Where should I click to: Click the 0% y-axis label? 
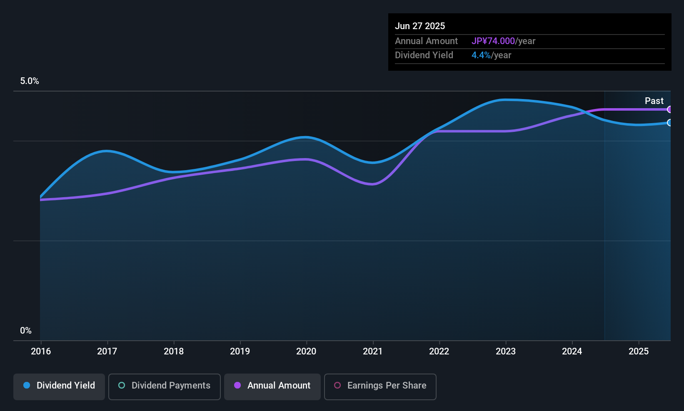pyautogui.click(x=26, y=331)
